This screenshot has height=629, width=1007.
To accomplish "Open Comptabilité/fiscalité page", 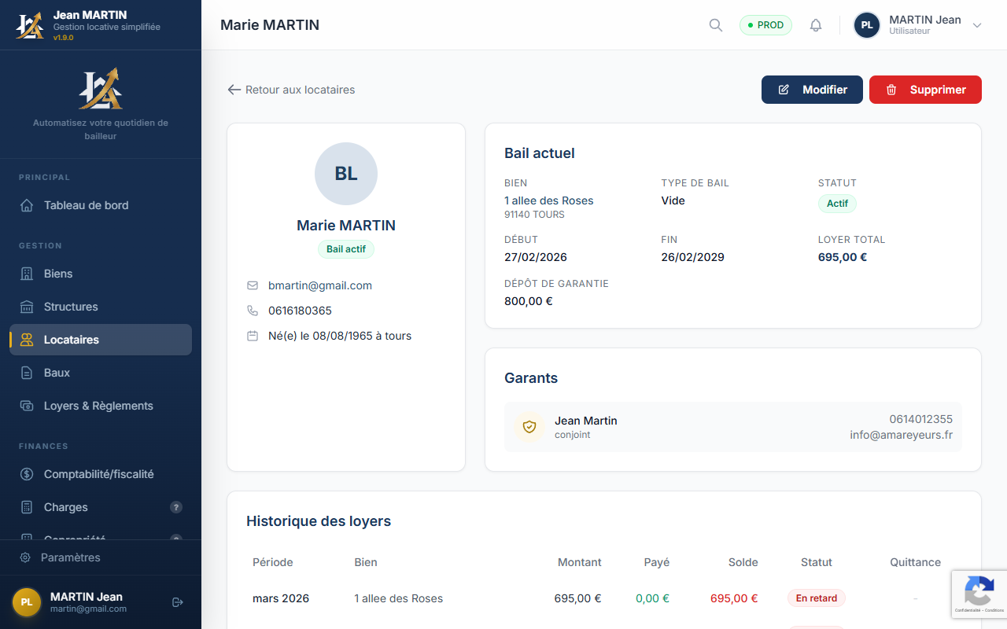I will tap(98, 474).
